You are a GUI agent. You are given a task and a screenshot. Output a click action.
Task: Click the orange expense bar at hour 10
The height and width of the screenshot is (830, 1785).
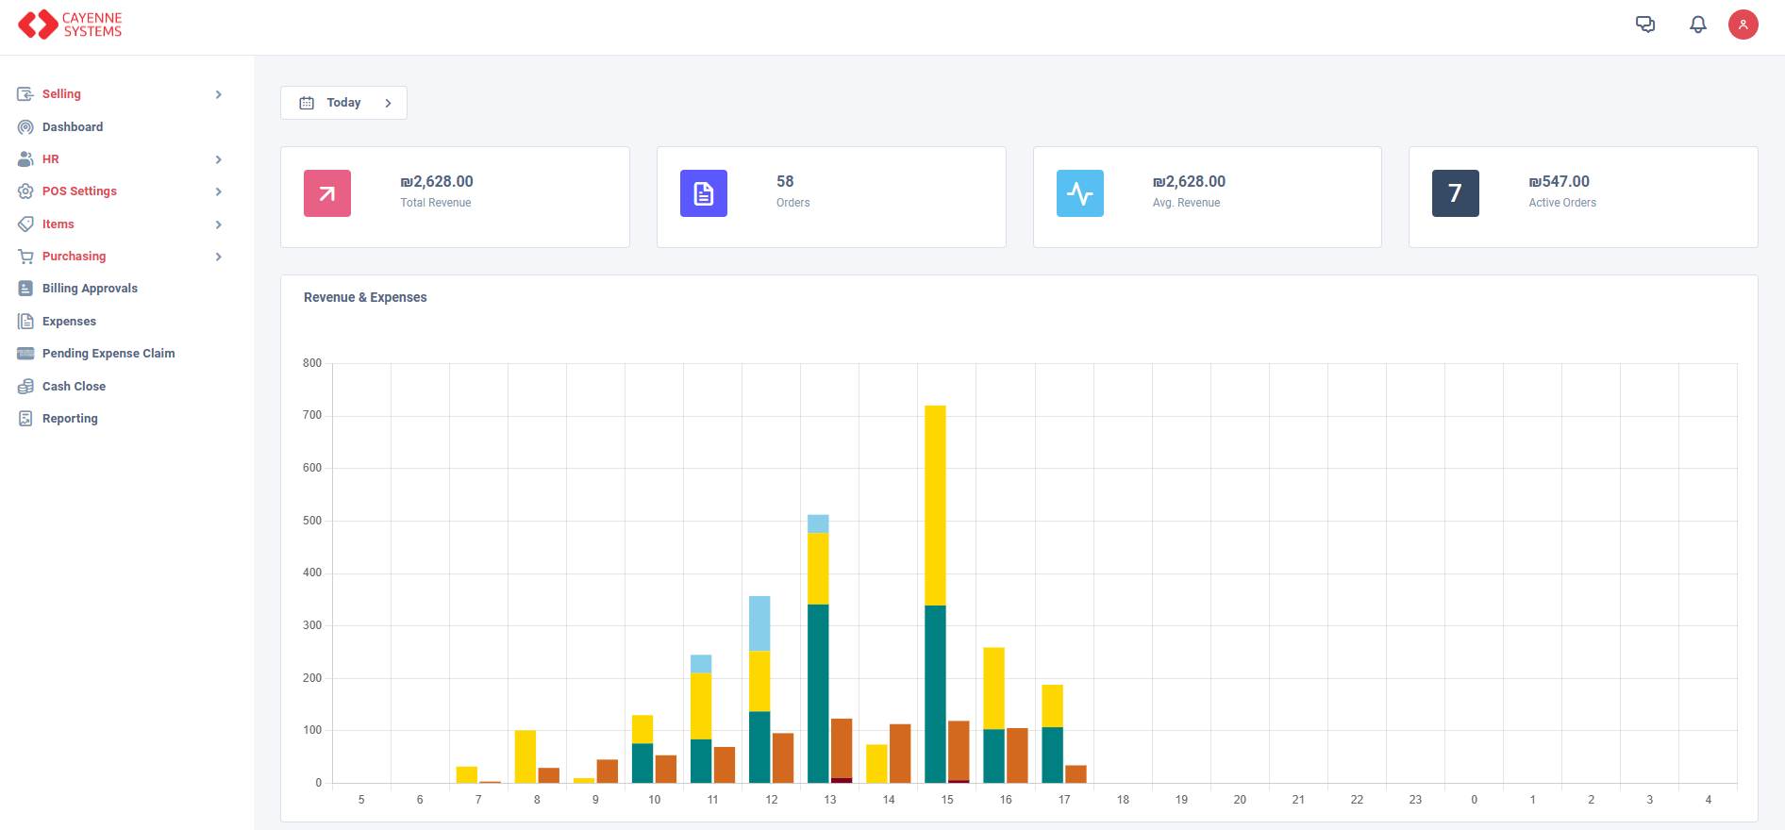[666, 769]
